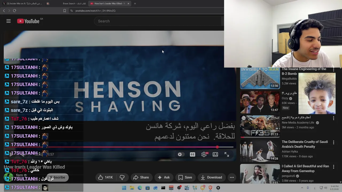Image resolution: width=342 pixels, height=192 pixels.
Task: Open the terminal app on the taskbar
Action: [163, 188]
